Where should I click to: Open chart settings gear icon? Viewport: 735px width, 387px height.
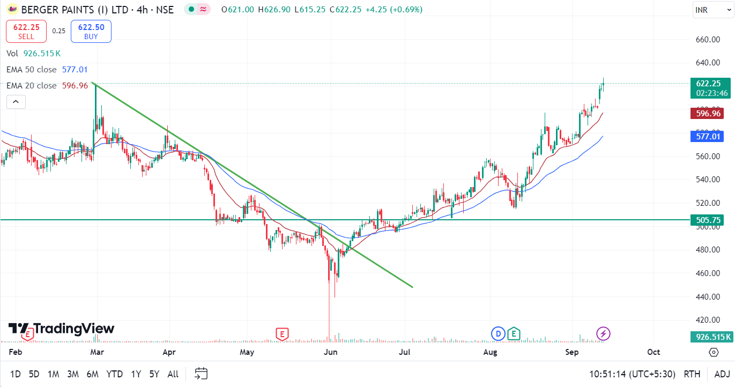[x=714, y=352]
